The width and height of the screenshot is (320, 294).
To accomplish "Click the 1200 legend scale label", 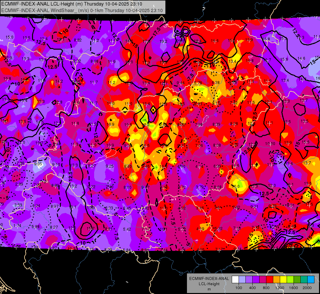I will click(280, 288).
